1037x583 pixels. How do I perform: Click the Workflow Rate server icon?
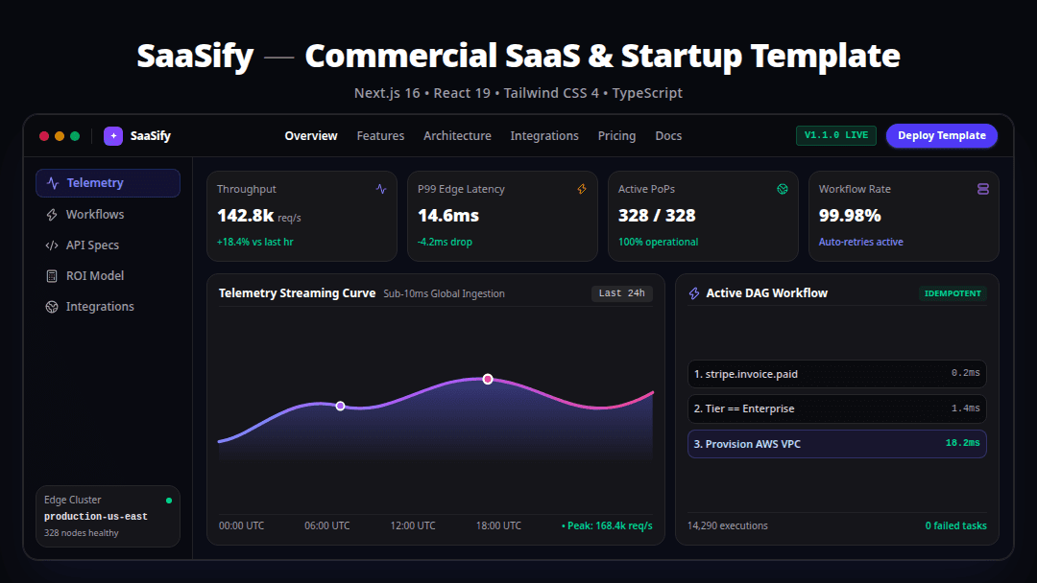point(983,189)
